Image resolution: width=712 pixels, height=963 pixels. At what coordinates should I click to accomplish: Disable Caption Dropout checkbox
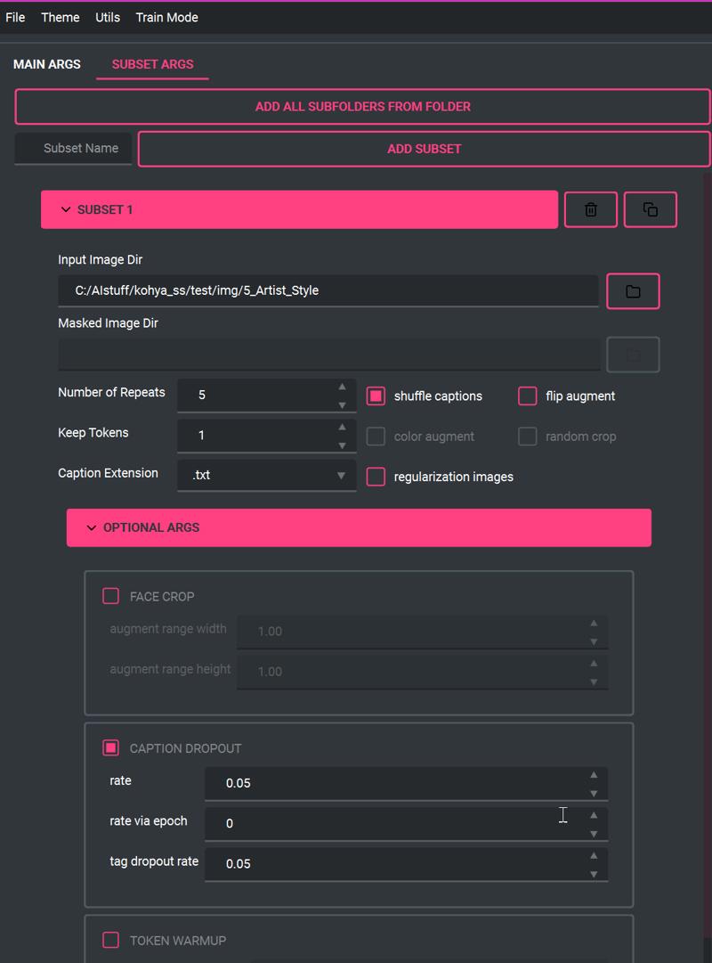(x=110, y=747)
